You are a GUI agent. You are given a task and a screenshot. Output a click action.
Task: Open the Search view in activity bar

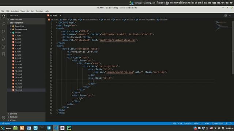coord(3,24)
